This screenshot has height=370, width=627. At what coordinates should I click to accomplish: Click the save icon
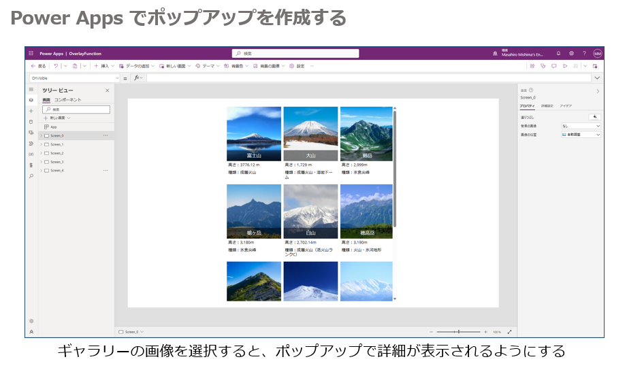coord(576,66)
